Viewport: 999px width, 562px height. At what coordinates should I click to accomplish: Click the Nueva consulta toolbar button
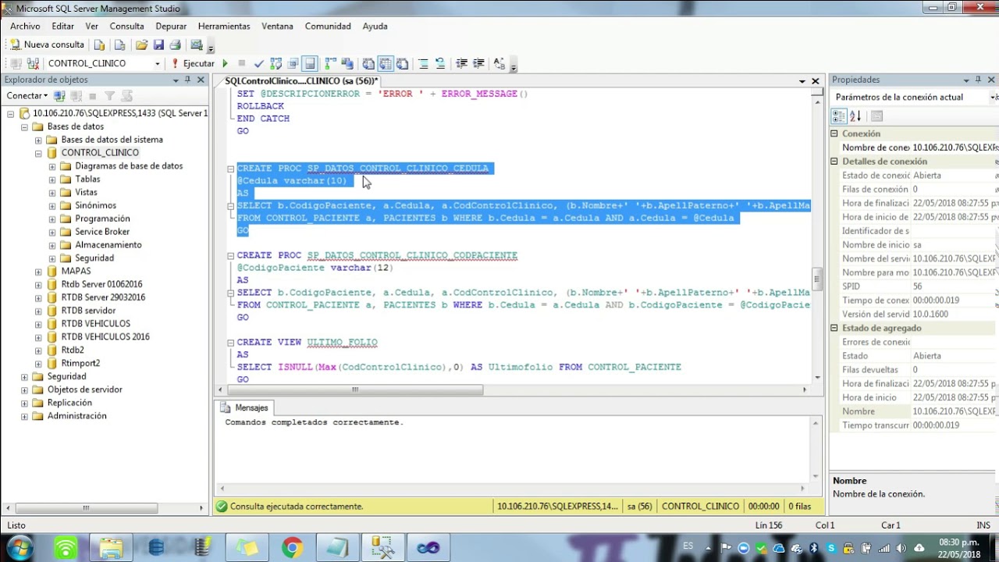(x=47, y=44)
